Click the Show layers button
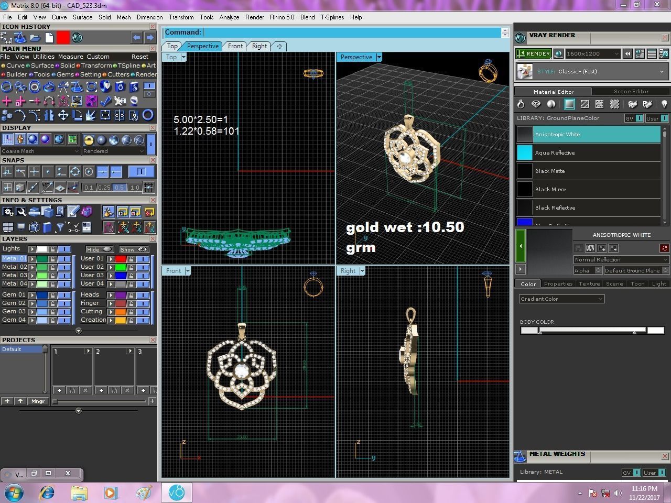The image size is (671, 503). coord(134,249)
